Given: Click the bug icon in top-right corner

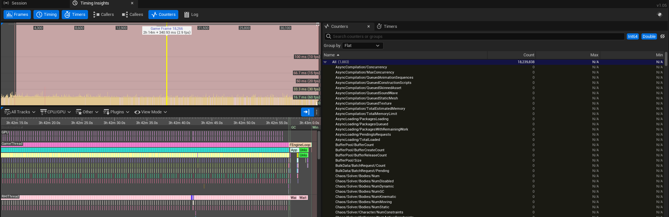Looking at the screenshot, I should [x=659, y=15].
